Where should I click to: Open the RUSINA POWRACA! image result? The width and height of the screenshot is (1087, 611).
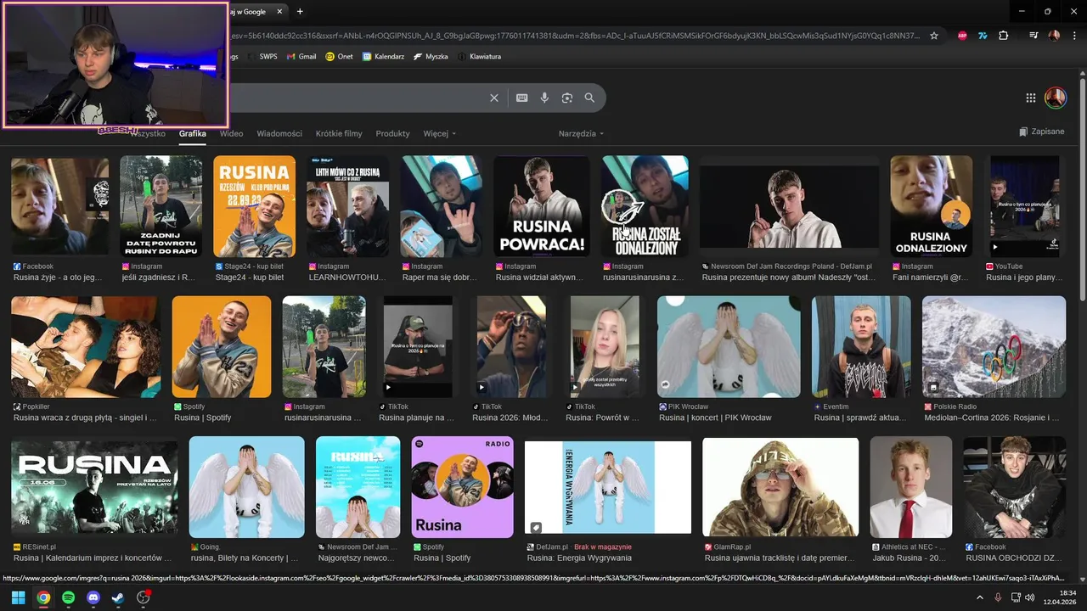(540, 205)
